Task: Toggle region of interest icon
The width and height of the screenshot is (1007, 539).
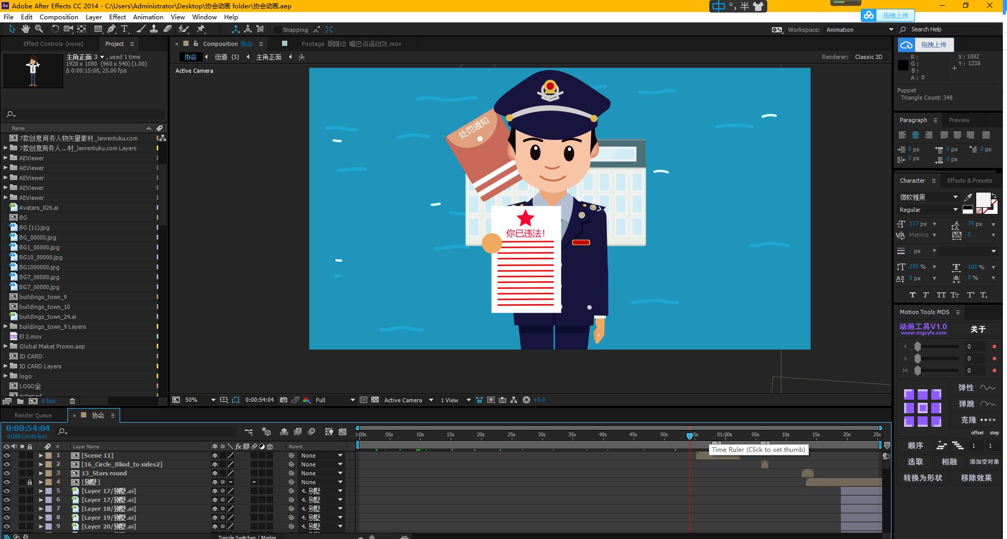Action: 364,400
